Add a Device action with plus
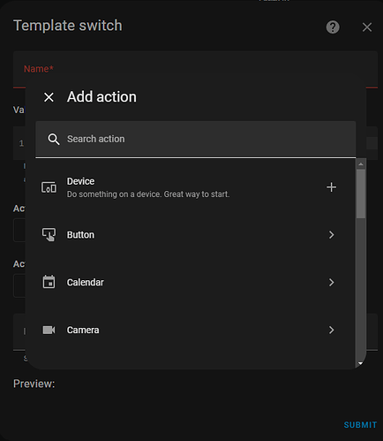The height and width of the screenshot is (441, 383). [332, 187]
